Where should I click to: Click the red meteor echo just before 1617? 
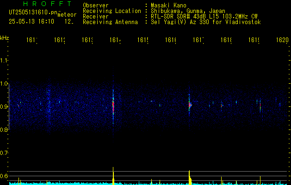190,105
